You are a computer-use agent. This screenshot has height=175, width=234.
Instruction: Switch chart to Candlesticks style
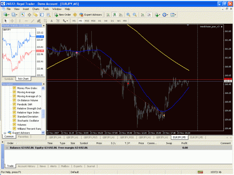point(115,15)
